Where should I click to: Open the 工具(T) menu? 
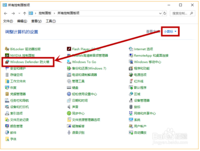tap(51, 21)
